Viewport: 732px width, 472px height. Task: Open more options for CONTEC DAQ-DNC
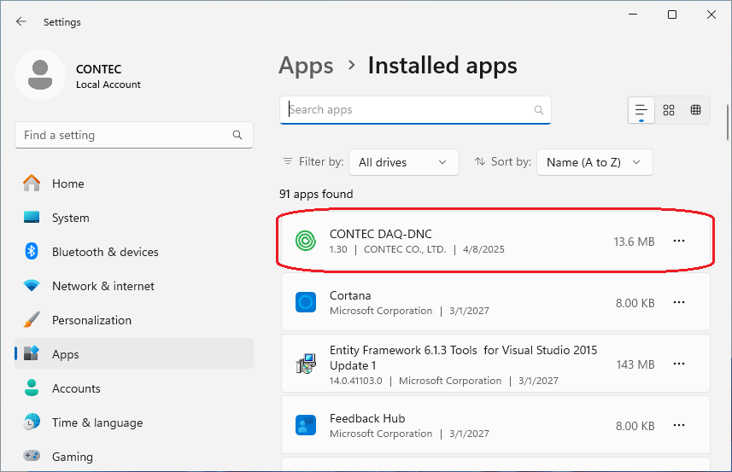[679, 242]
